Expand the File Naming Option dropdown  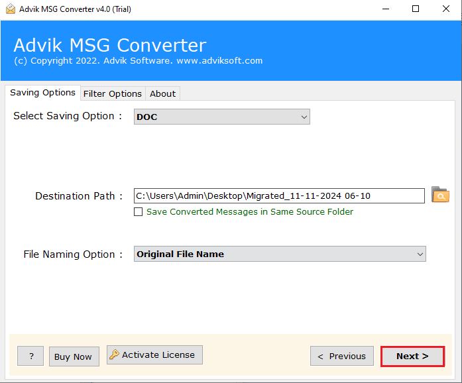click(x=280, y=254)
